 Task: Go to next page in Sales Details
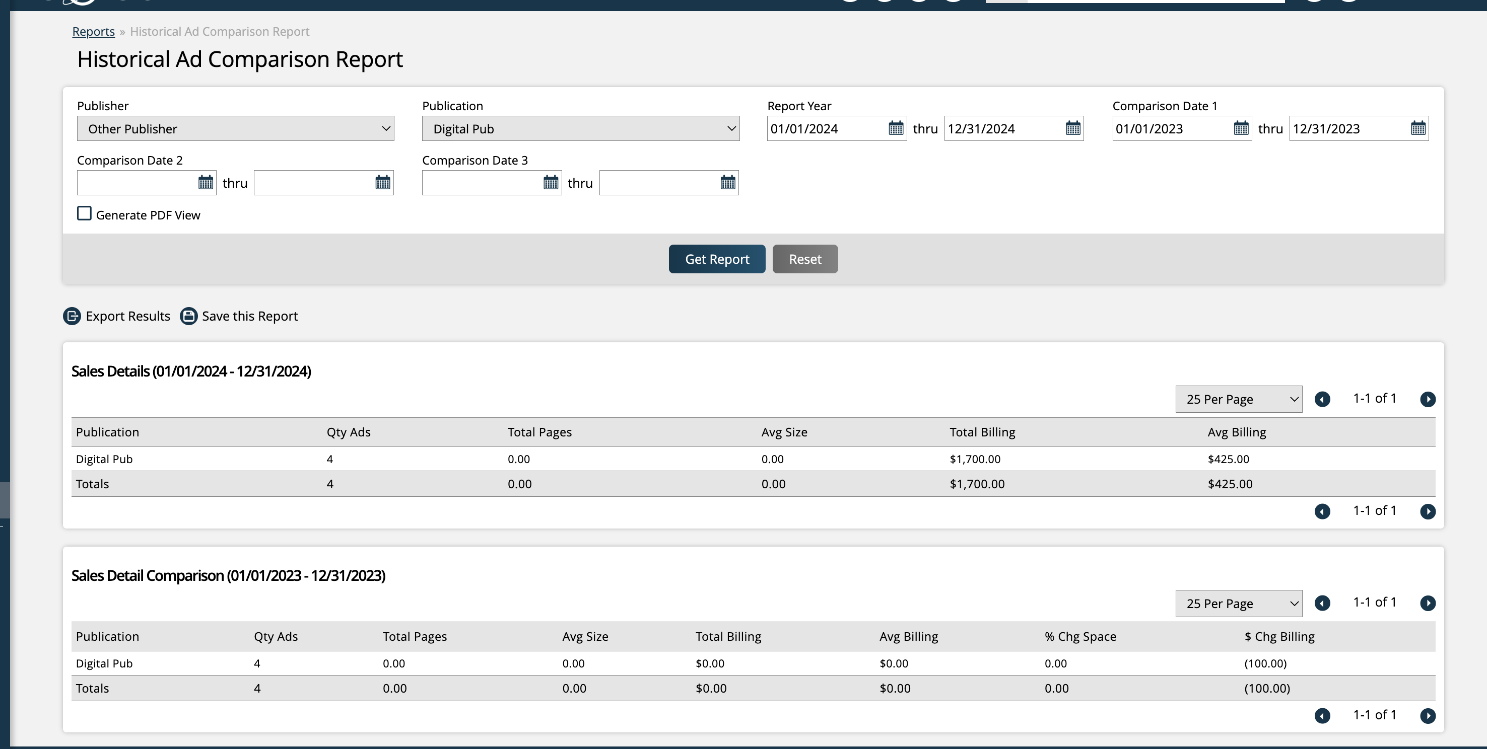(x=1428, y=399)
